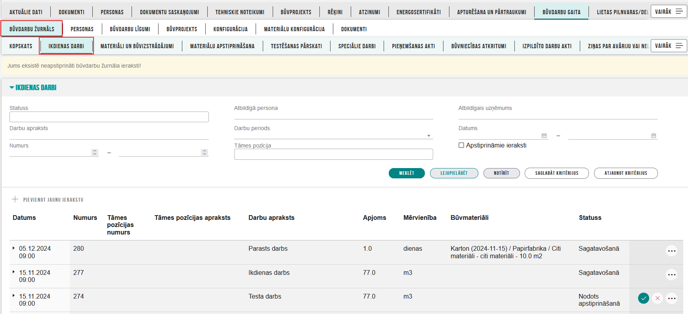Click the Meklēt search button
The image size is (688, 314).
(x=407, y=173)
